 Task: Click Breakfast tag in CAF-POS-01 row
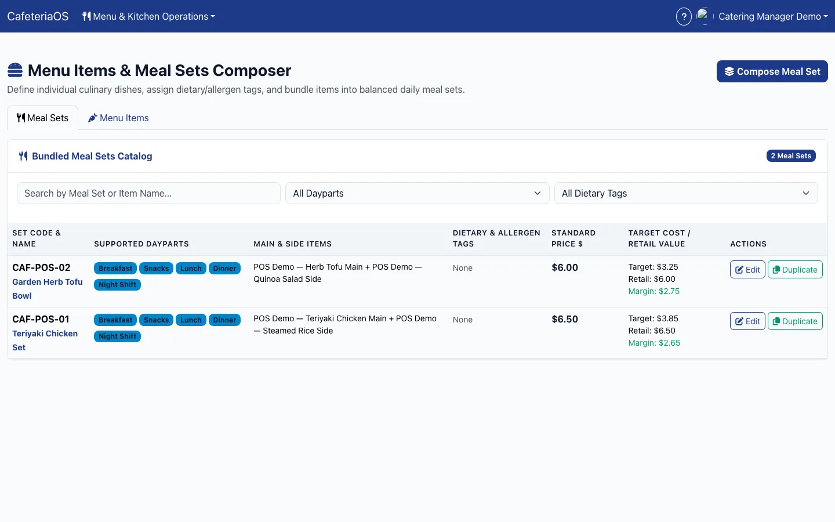coord(115,320)
